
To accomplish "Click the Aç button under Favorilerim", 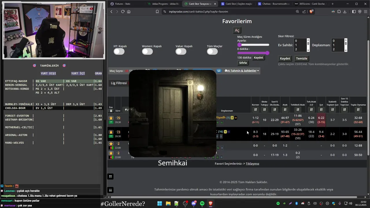I will click(x=237, y=30).
